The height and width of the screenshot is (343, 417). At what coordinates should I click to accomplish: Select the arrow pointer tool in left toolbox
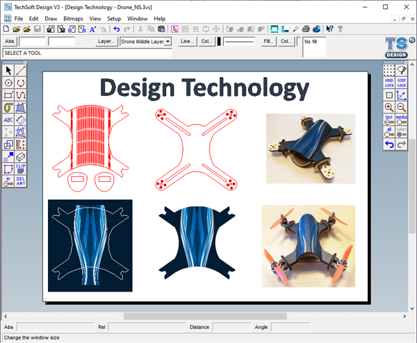tap(8, 71)
